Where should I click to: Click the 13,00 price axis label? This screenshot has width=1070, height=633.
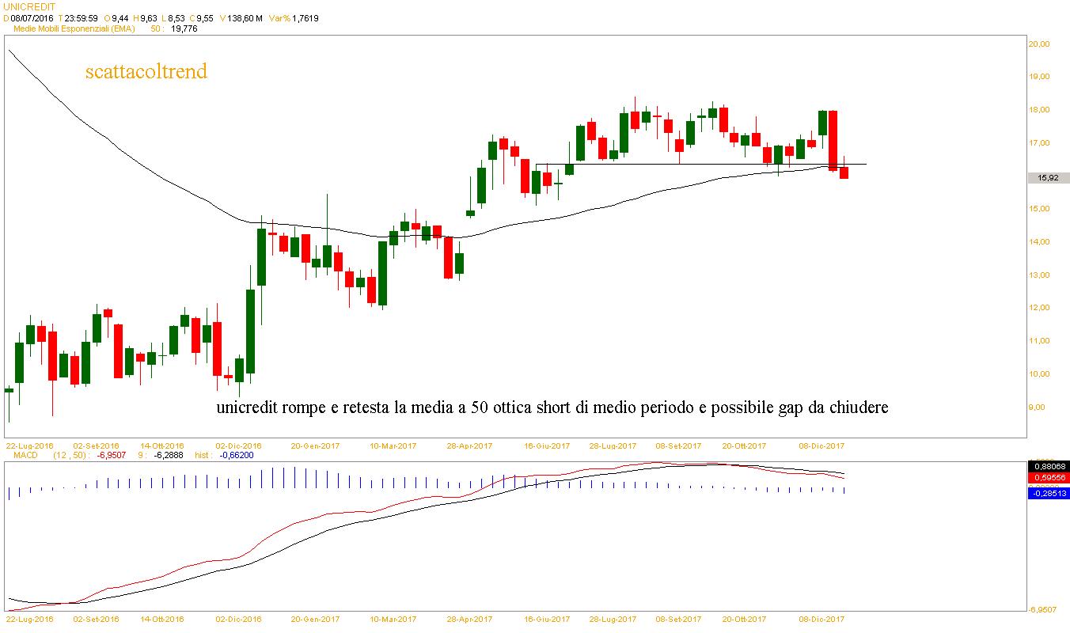click(1038, 275)
